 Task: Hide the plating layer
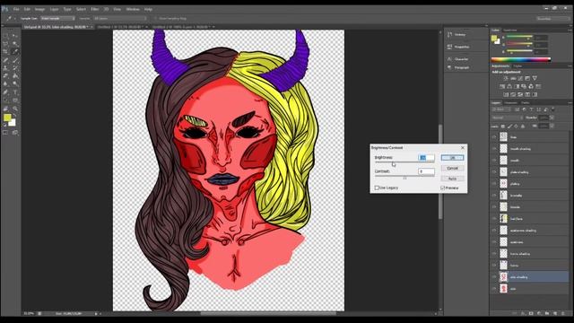tap(494, 184)
